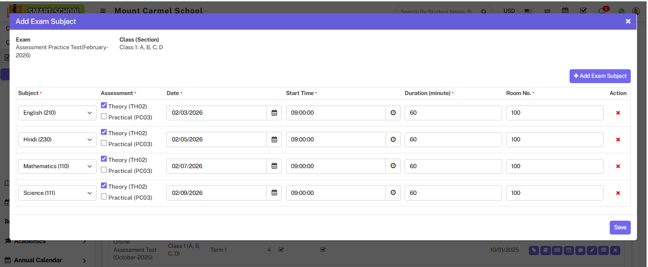648x267 pixels.
Task: Uncheck Theory (TH02) for English
Action: coord(104,106)
